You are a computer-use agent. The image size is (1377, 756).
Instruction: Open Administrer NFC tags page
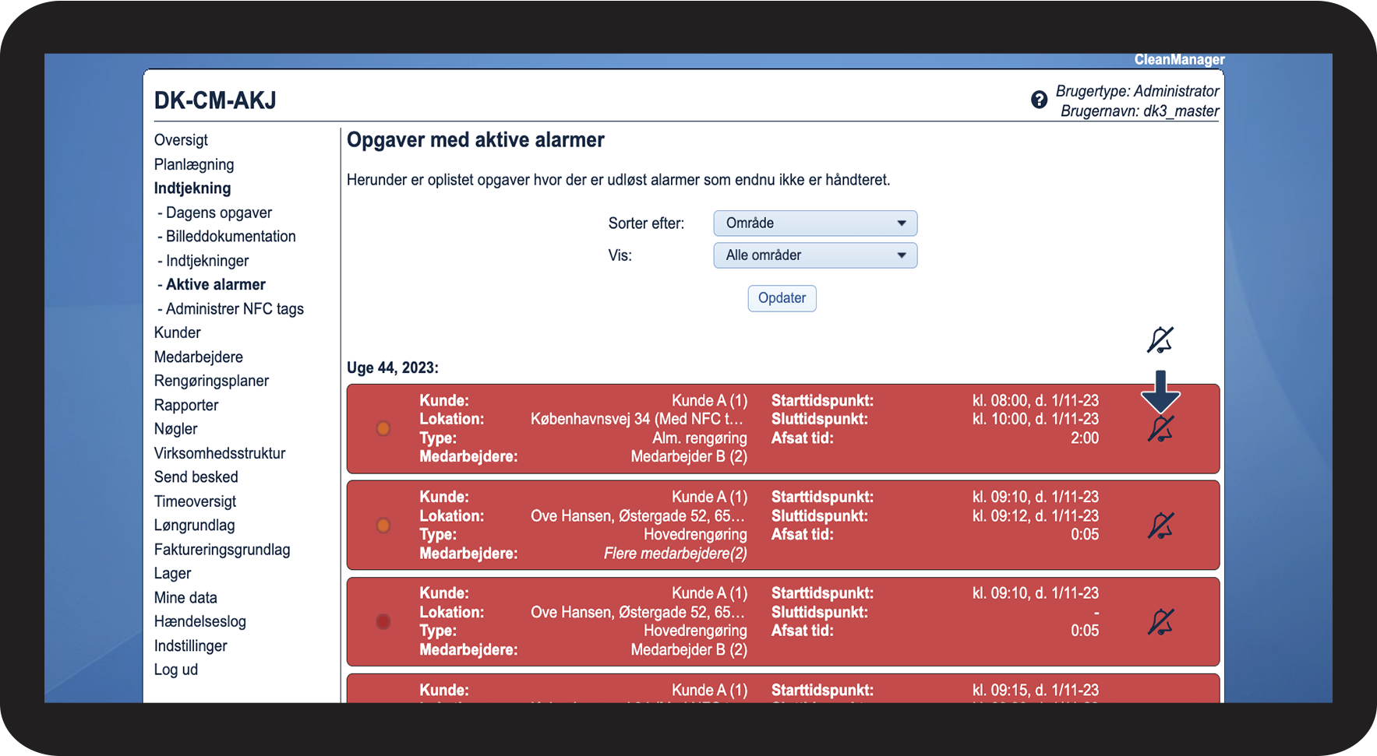pyautogui.click(x=235, y=309)
